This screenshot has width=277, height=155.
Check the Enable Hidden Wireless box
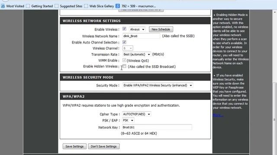click(125, 66)
